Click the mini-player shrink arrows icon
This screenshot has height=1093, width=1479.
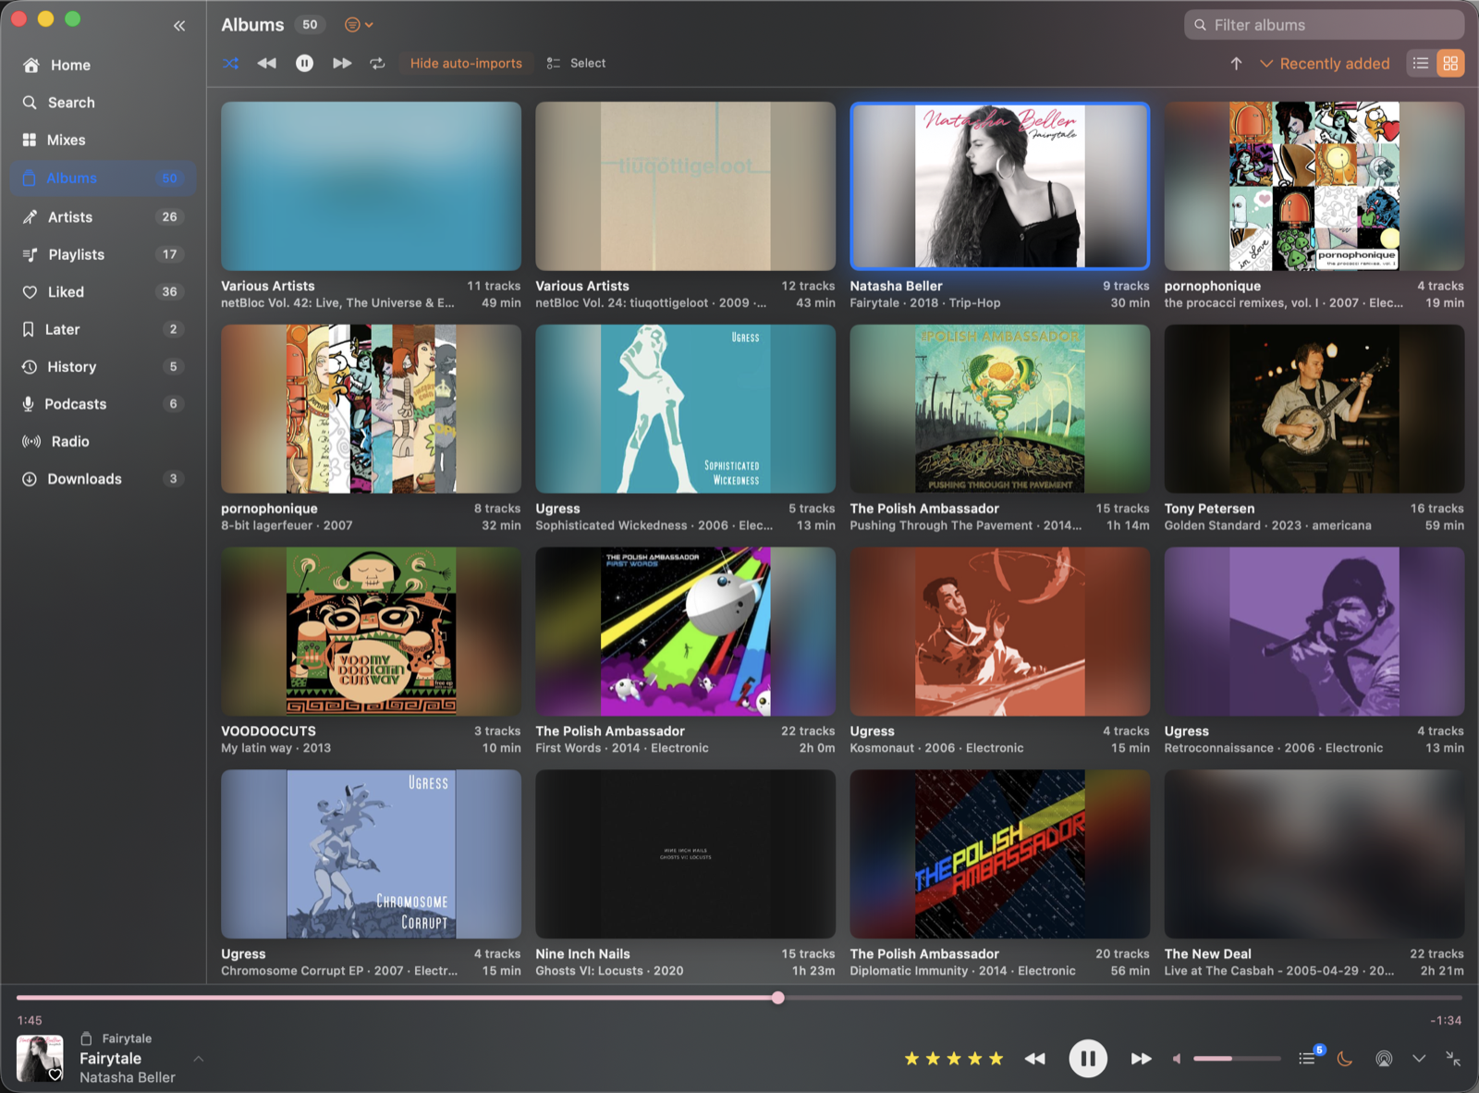coord(1453,1059)
